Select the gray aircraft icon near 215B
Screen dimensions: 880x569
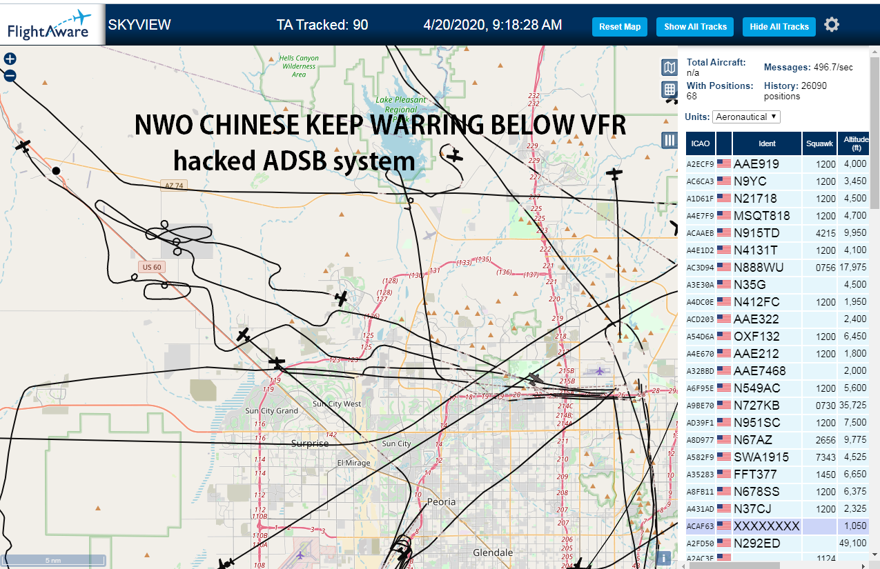(x=535, y=379)
